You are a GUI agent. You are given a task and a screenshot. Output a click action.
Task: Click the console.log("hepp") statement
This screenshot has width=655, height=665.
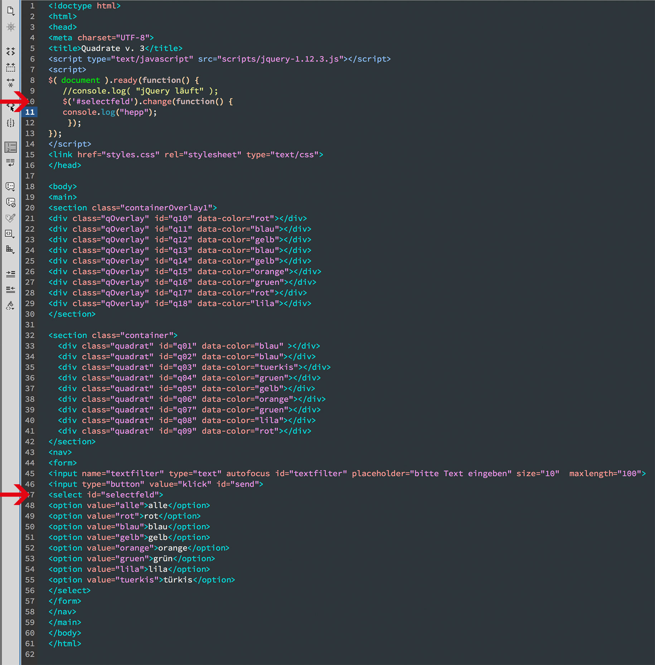coord(110,112)
